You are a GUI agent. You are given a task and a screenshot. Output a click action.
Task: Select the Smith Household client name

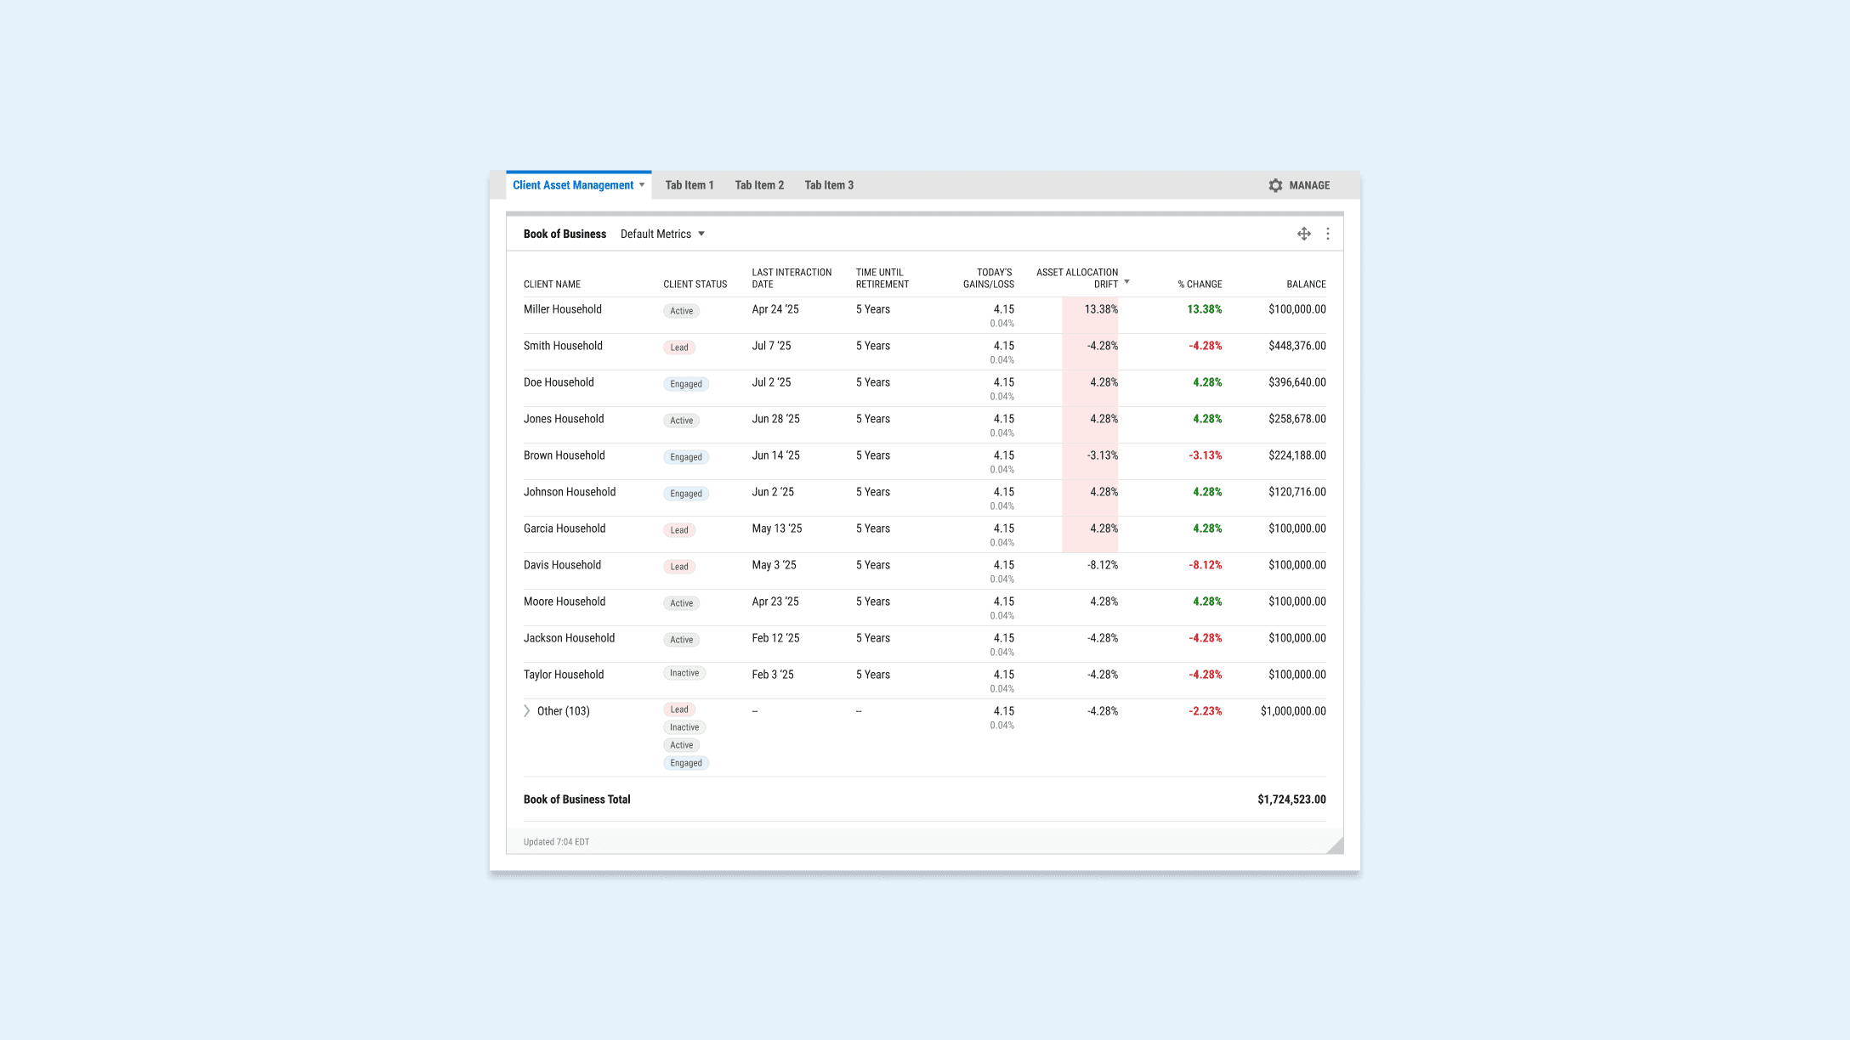tap(563, 346)
